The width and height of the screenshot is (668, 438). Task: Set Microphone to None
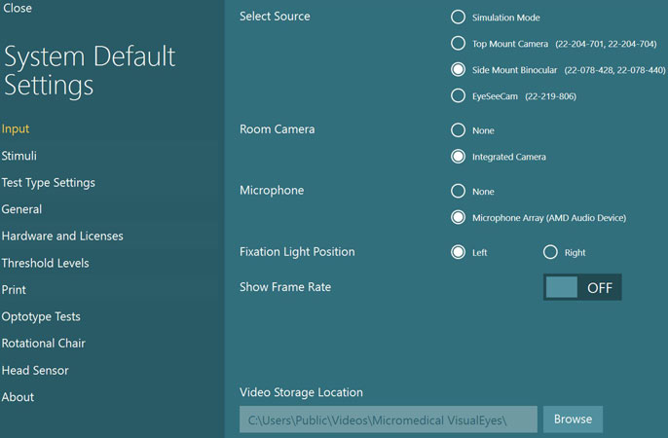[x=458, y=191]
